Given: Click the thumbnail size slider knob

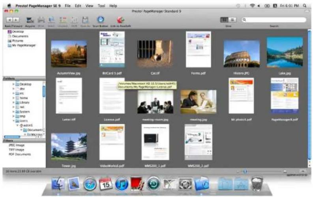Looking at the screenshot, I should (x=246, y=171).
